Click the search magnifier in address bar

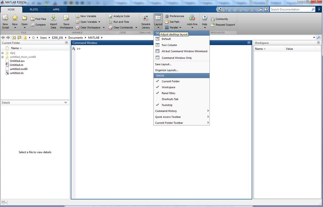coord(319,38)
